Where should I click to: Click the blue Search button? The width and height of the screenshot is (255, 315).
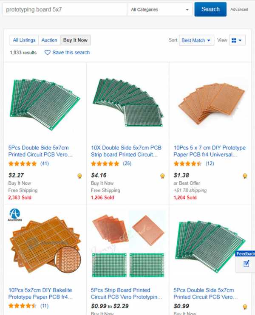click(210, 9)
